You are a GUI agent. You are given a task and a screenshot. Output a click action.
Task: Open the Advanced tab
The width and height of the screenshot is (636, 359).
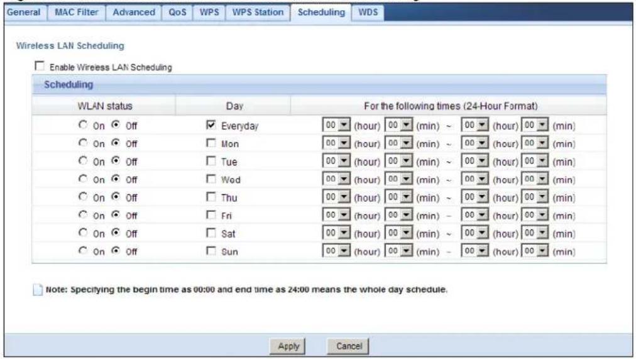[x=134, y=12]
